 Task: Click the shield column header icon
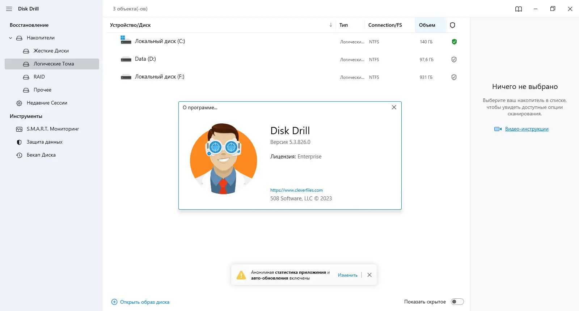[452, 25]
